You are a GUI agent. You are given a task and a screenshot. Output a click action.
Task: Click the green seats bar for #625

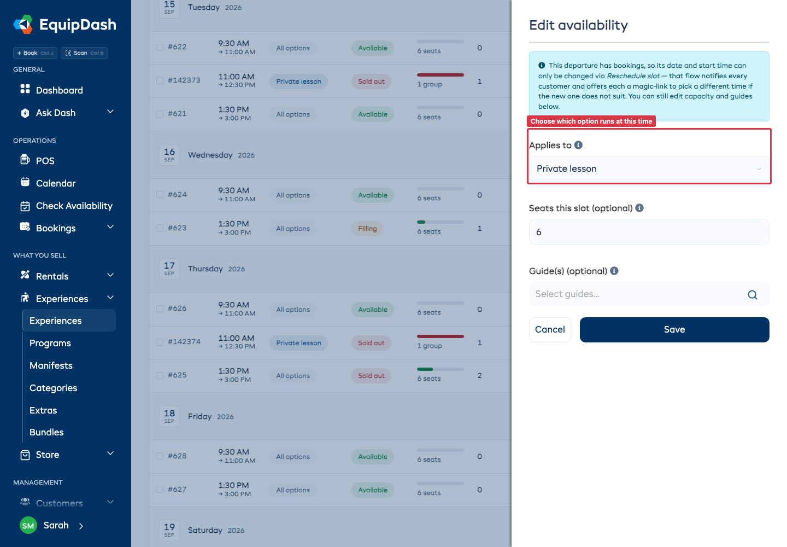pos(425,369)
